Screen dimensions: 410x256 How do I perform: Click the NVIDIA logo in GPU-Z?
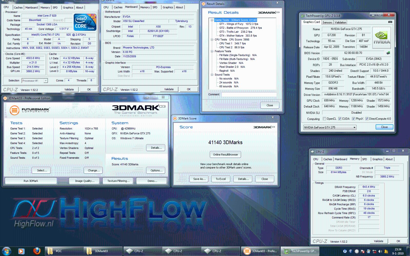(382, 38)
